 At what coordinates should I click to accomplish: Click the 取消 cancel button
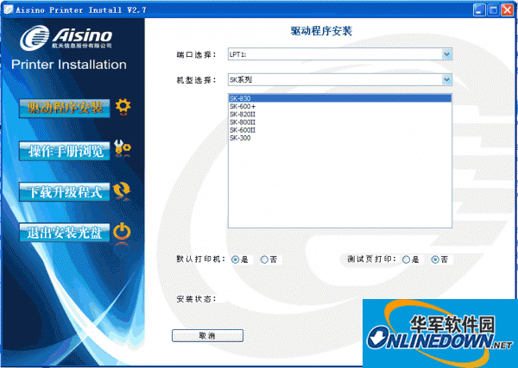(207, 336)
